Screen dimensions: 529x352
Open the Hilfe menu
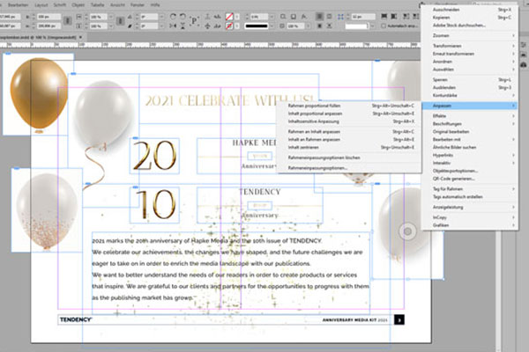click(155, 5)
